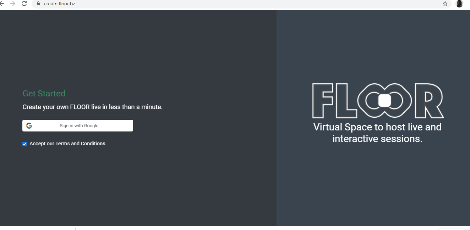The image size is (470, 230).
Task: Open the Chrome profile avatar
Action: pos(459,4)
